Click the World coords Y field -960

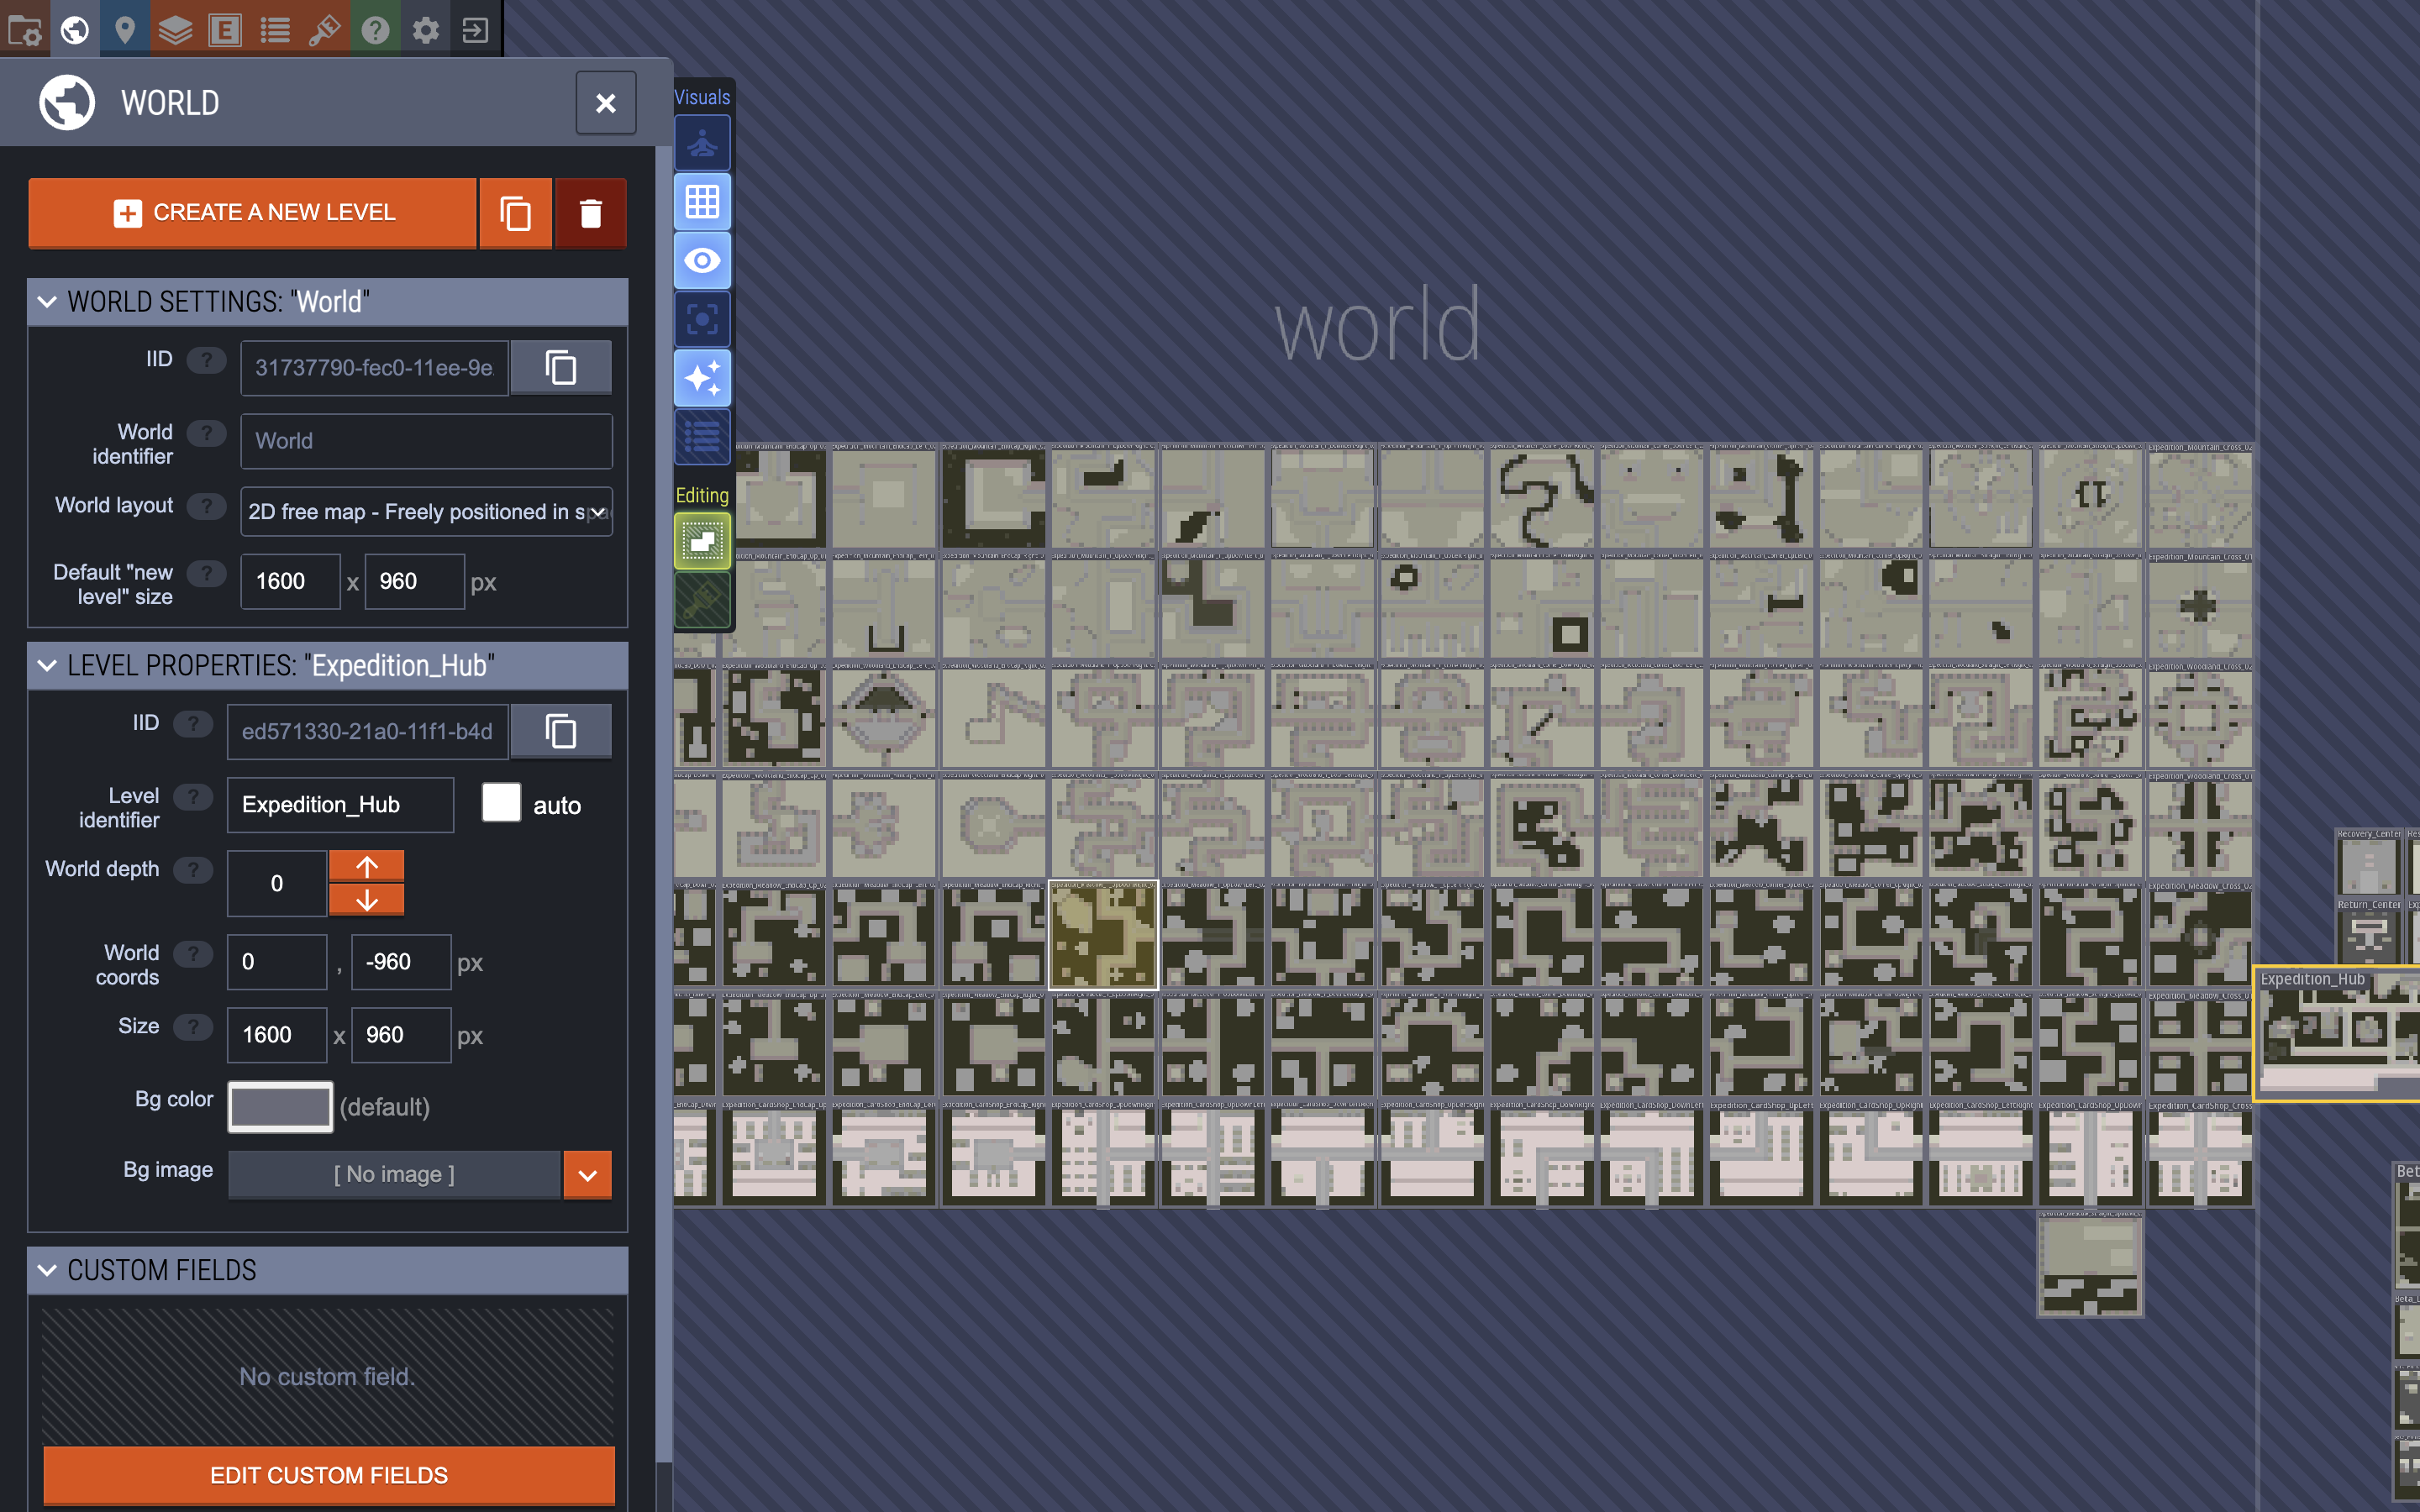pyautogui.click(x=401, y=962)
